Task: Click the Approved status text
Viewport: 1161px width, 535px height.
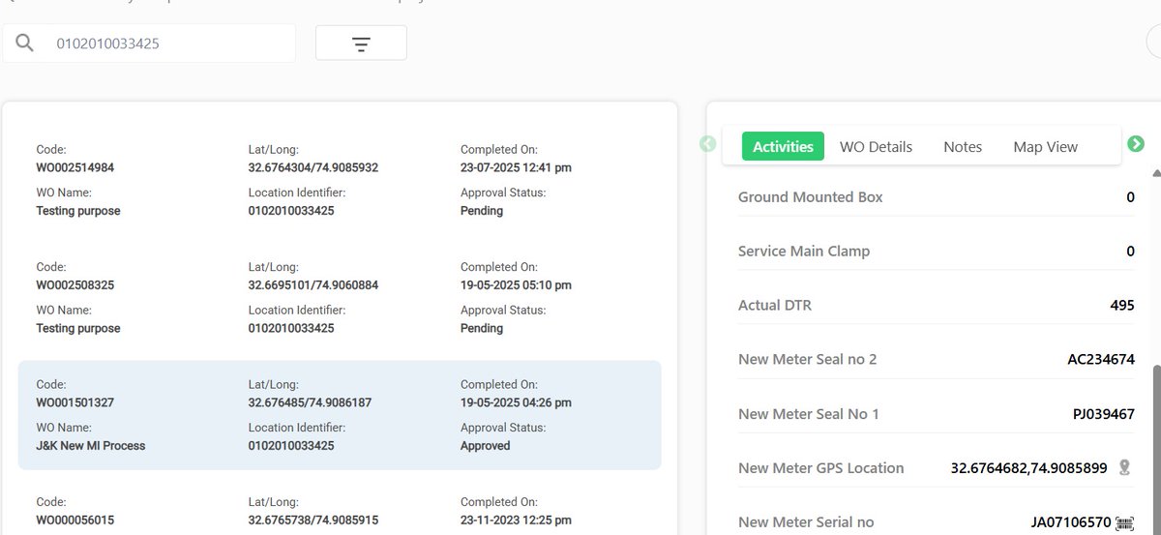Action: [x=485, y=446]
